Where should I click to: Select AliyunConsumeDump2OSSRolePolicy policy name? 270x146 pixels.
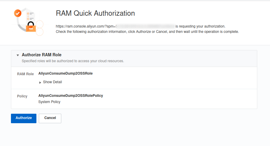70,96
